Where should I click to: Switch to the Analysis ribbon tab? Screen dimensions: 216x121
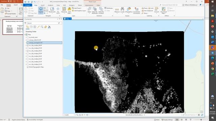click(50, 5)
